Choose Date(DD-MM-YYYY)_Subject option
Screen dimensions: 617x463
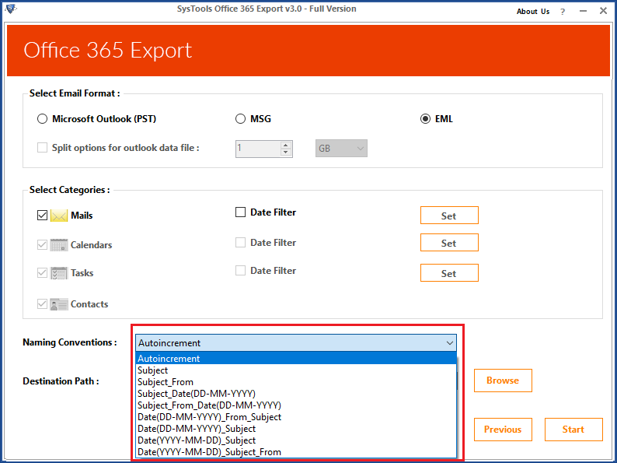tap(296, 429)
